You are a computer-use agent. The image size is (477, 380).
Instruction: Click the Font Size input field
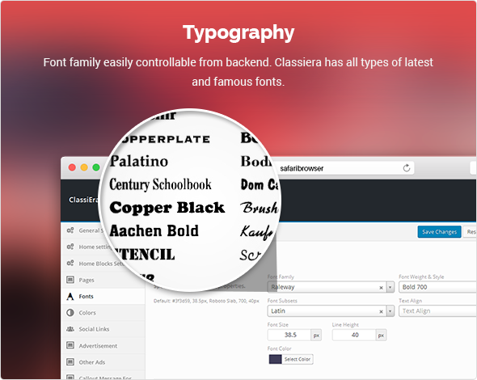[289, 335]
